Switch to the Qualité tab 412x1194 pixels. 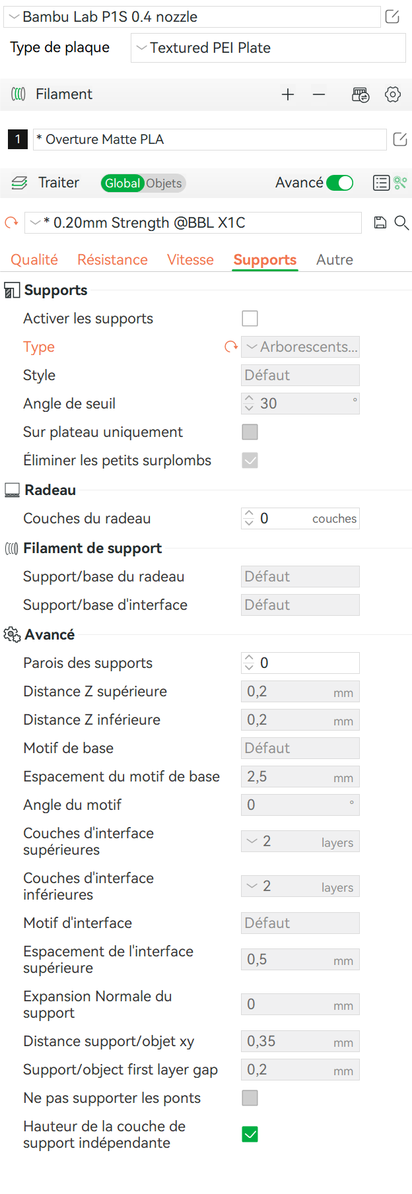(34, 259)
